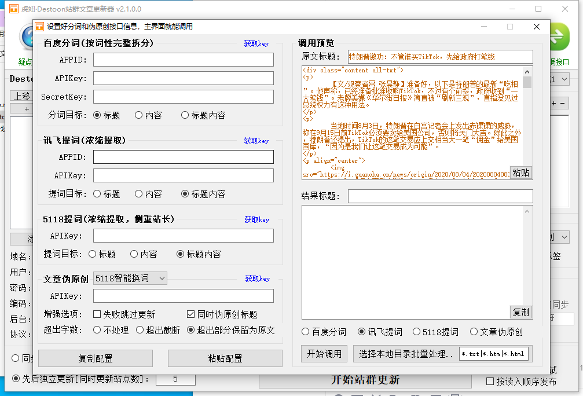Click 粘贴配置 to paste the settings

click(225, 358)
